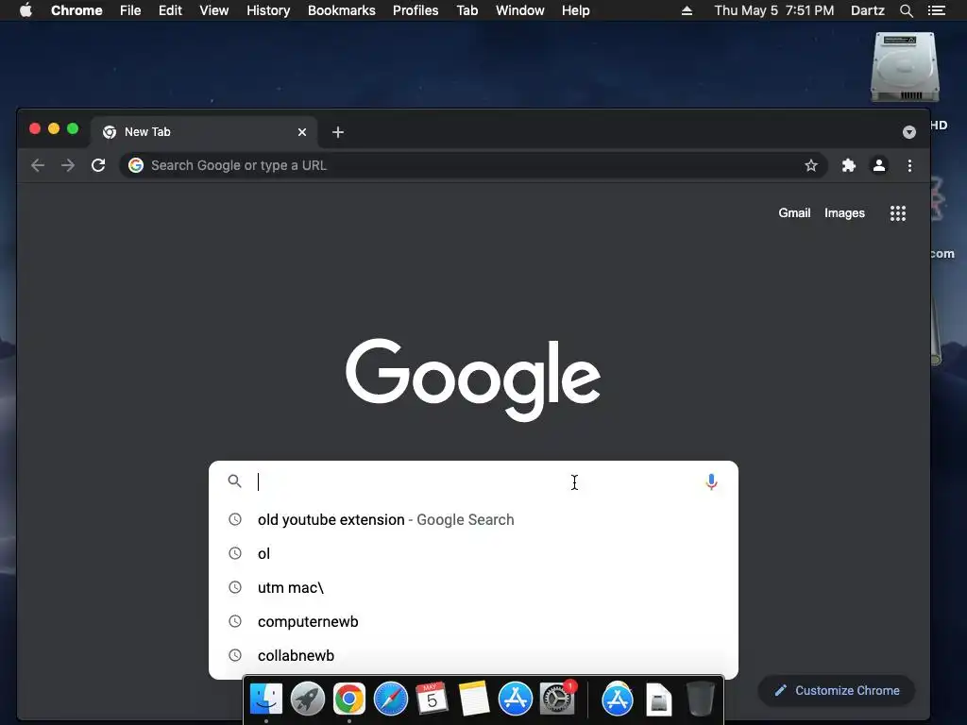Open the tab search dropdown arrow
The height and width of the screenshot is (725, 967).
[x=909, y=132]
